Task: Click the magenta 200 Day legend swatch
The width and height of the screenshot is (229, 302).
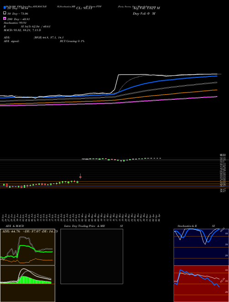Action: click(5, 18)
